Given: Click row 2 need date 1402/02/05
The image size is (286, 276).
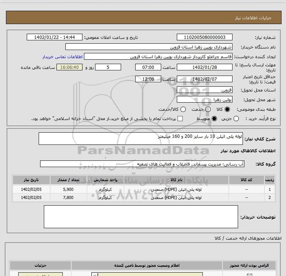Looking at the screenshot, I should [31, 197].
